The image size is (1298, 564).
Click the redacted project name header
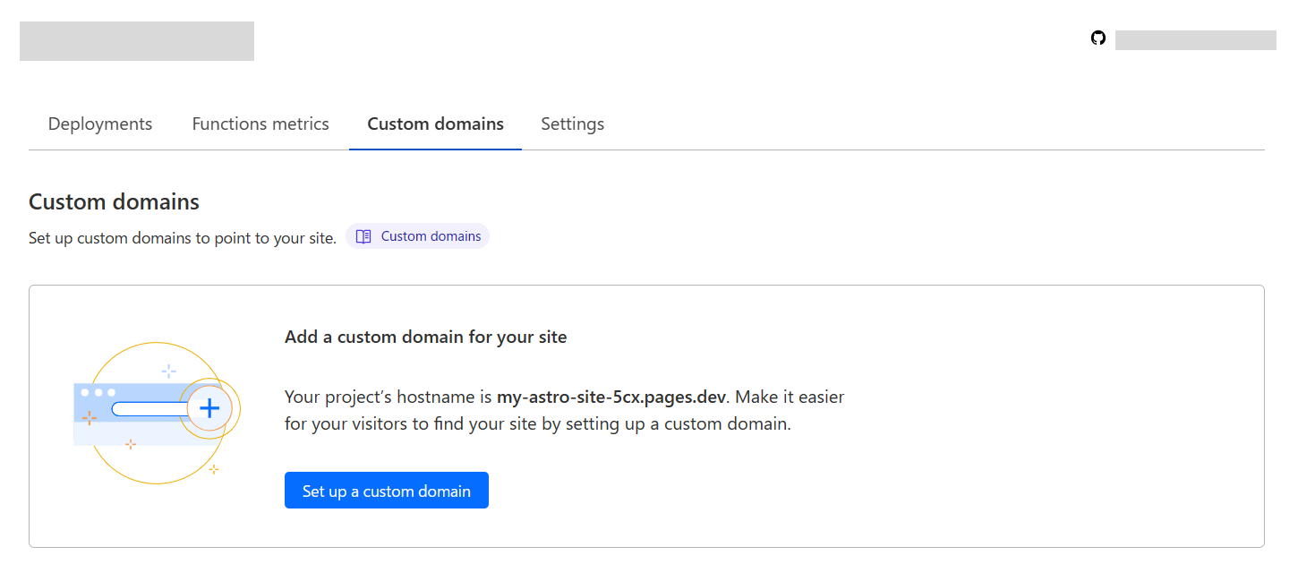[137, 41]
